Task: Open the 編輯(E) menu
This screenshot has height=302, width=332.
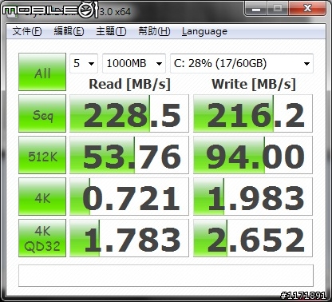Action: point(69,31)
